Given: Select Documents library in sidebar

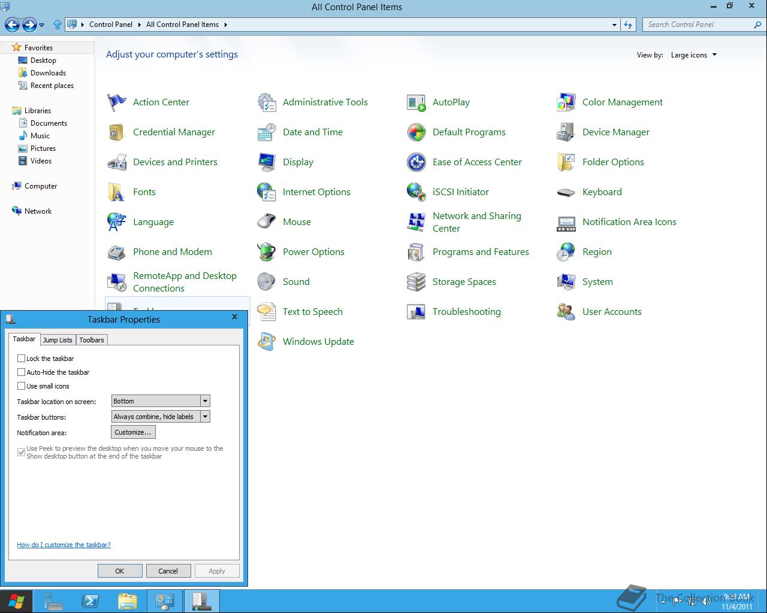Looking at the screenshot, I should [x=49, y=123].
